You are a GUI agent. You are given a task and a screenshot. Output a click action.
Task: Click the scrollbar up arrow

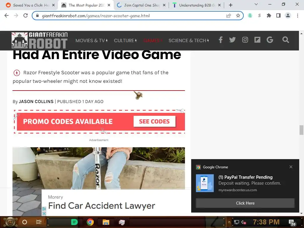click(301, 33)
